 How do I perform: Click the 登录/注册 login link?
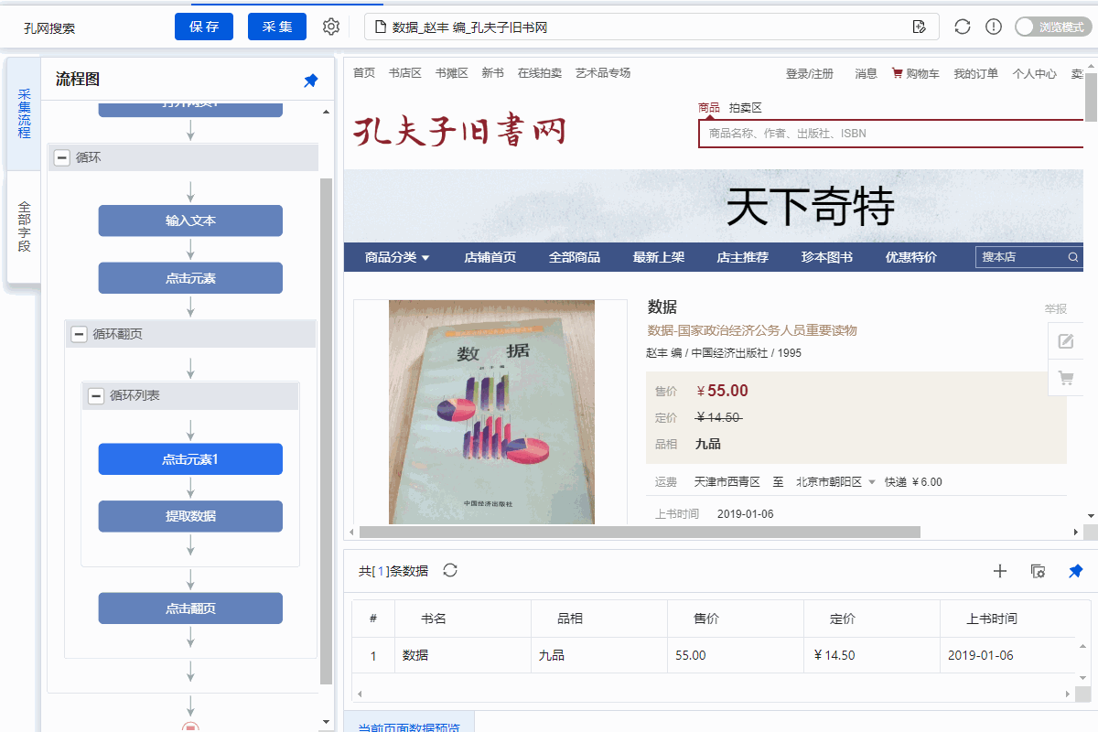[x=810, y=74]
